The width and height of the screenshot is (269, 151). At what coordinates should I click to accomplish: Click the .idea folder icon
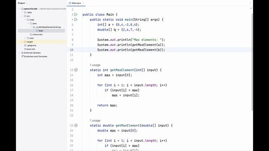click(x=25, y=13)
